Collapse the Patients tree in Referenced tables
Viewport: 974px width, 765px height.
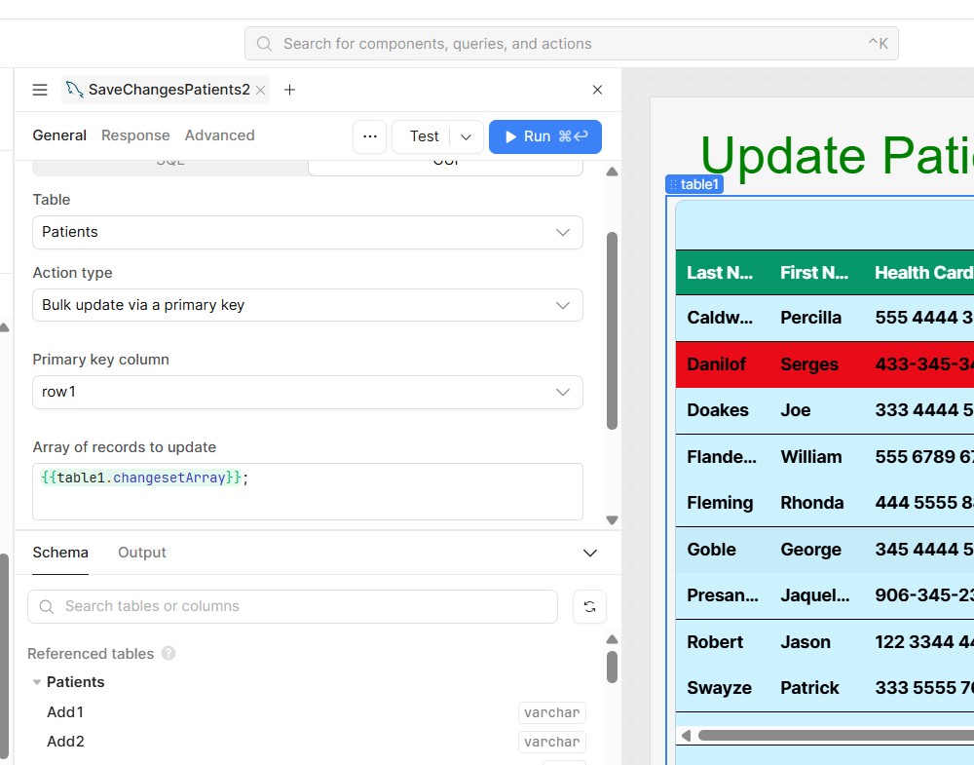pos(37,682)
